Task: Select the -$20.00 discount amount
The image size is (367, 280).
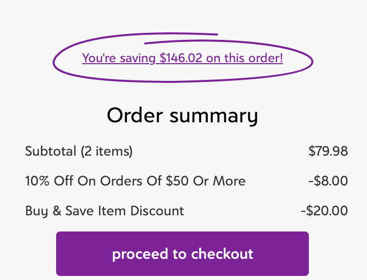Action: click(x=324, y=211)
